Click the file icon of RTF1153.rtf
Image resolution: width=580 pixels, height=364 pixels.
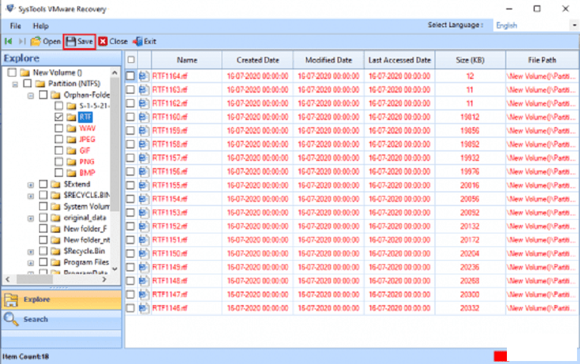click(144, 213)
